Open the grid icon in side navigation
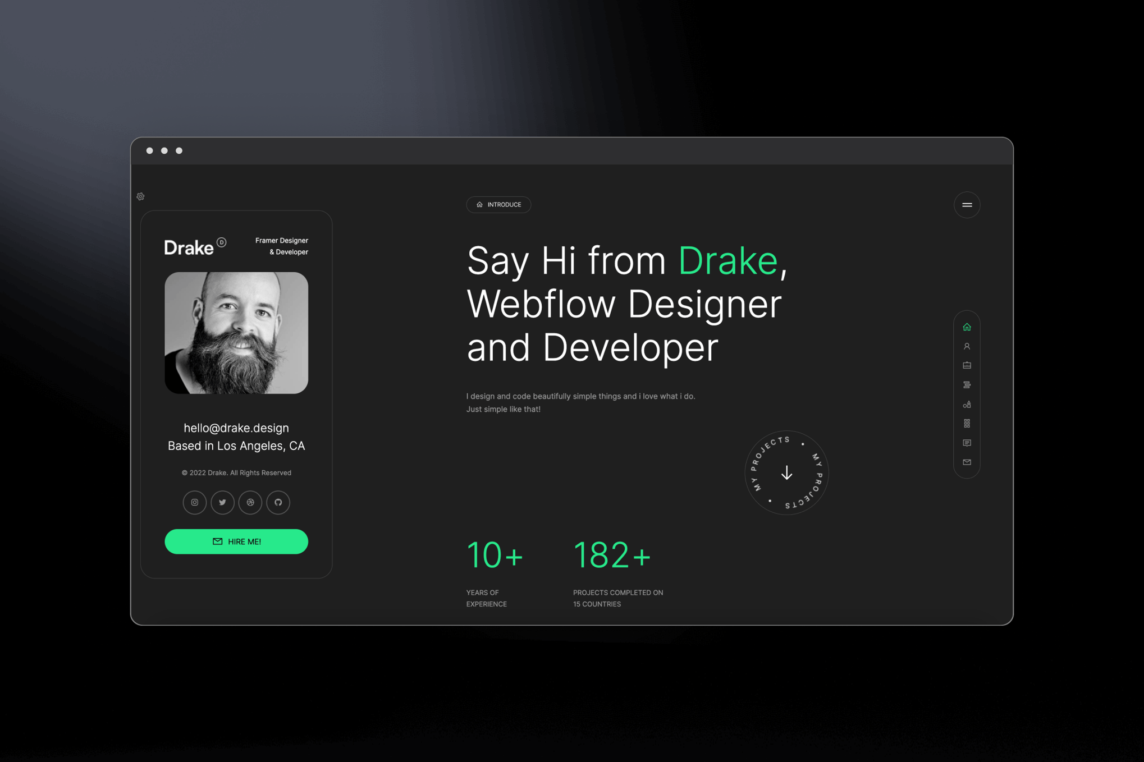Viewport: 1144px width, 762px height. point(967,424)
